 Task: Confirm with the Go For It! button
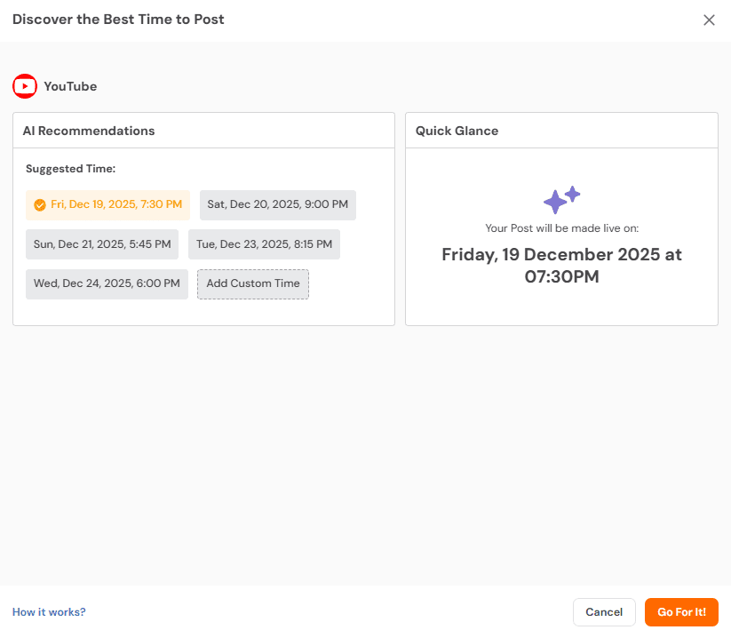pos(681,612)
